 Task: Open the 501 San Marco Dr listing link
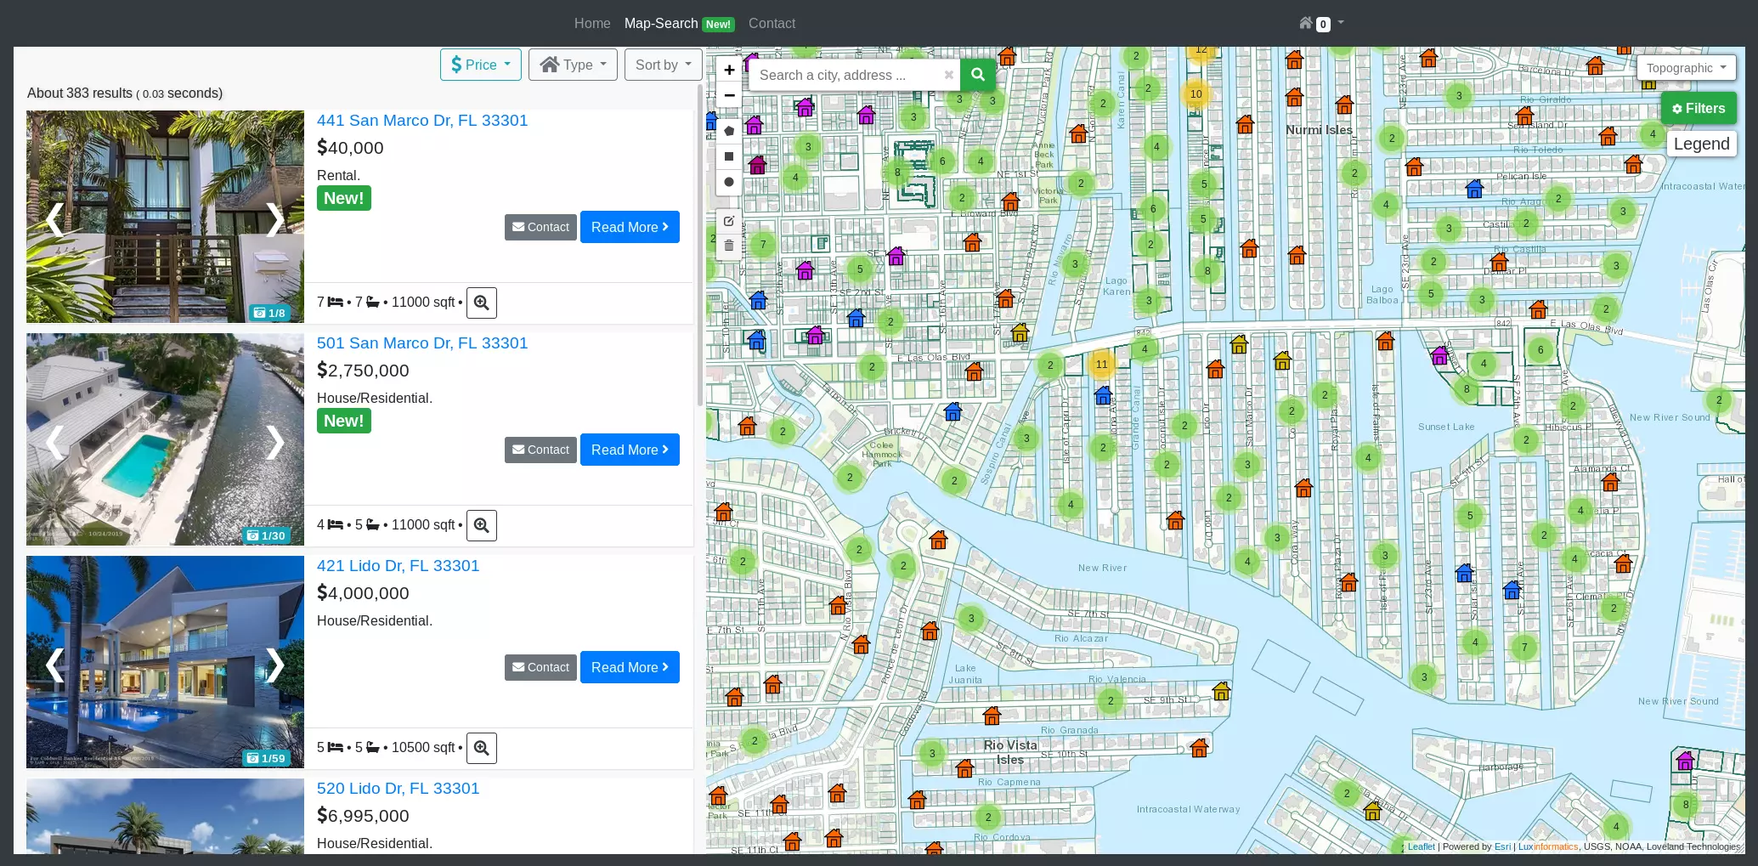422,343
